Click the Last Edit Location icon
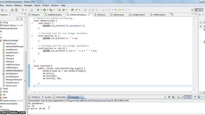The width and height of the screenshot is (205, 115). 116,10
